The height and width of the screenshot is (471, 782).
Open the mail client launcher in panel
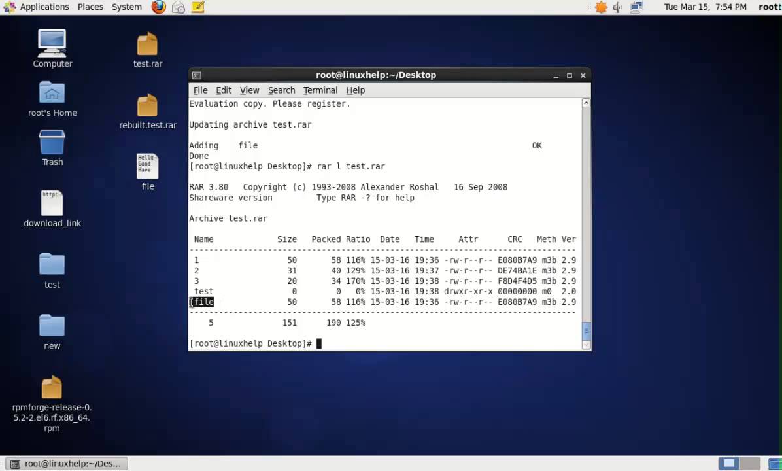point(178,7)
